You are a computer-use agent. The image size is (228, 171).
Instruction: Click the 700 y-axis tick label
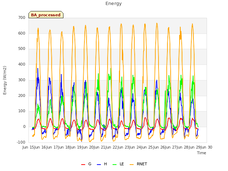pyautogui.click(x=22, y=18)
